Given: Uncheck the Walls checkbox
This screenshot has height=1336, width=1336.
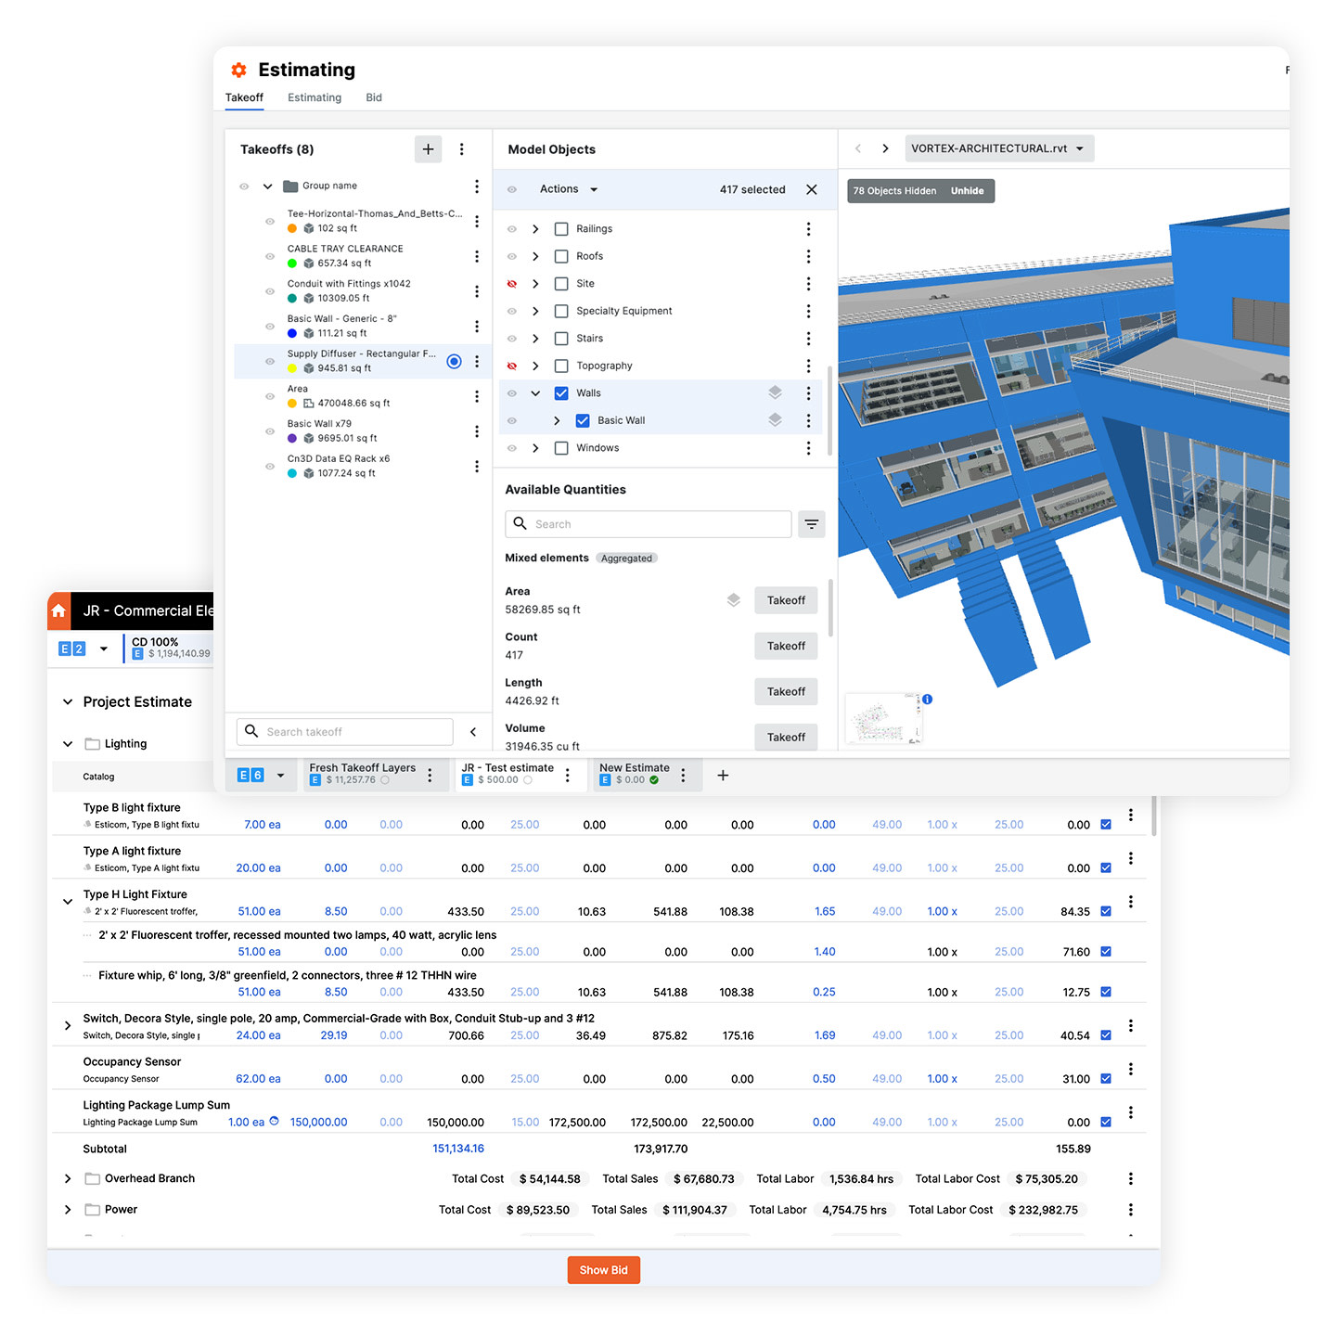Looking at the screenshot, I should pyautogui.click(x=561, y=392).
